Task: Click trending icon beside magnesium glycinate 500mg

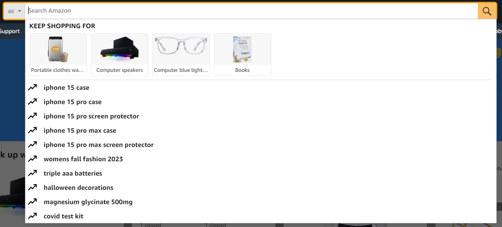Action: 32,202
